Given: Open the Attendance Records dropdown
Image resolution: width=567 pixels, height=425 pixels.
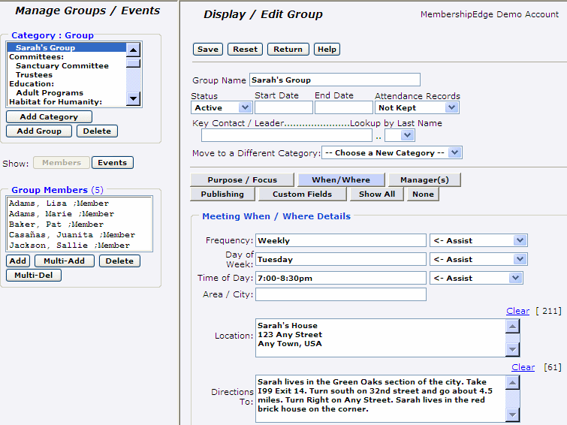Looking at the screenshot, I should [x=416, y=107].
